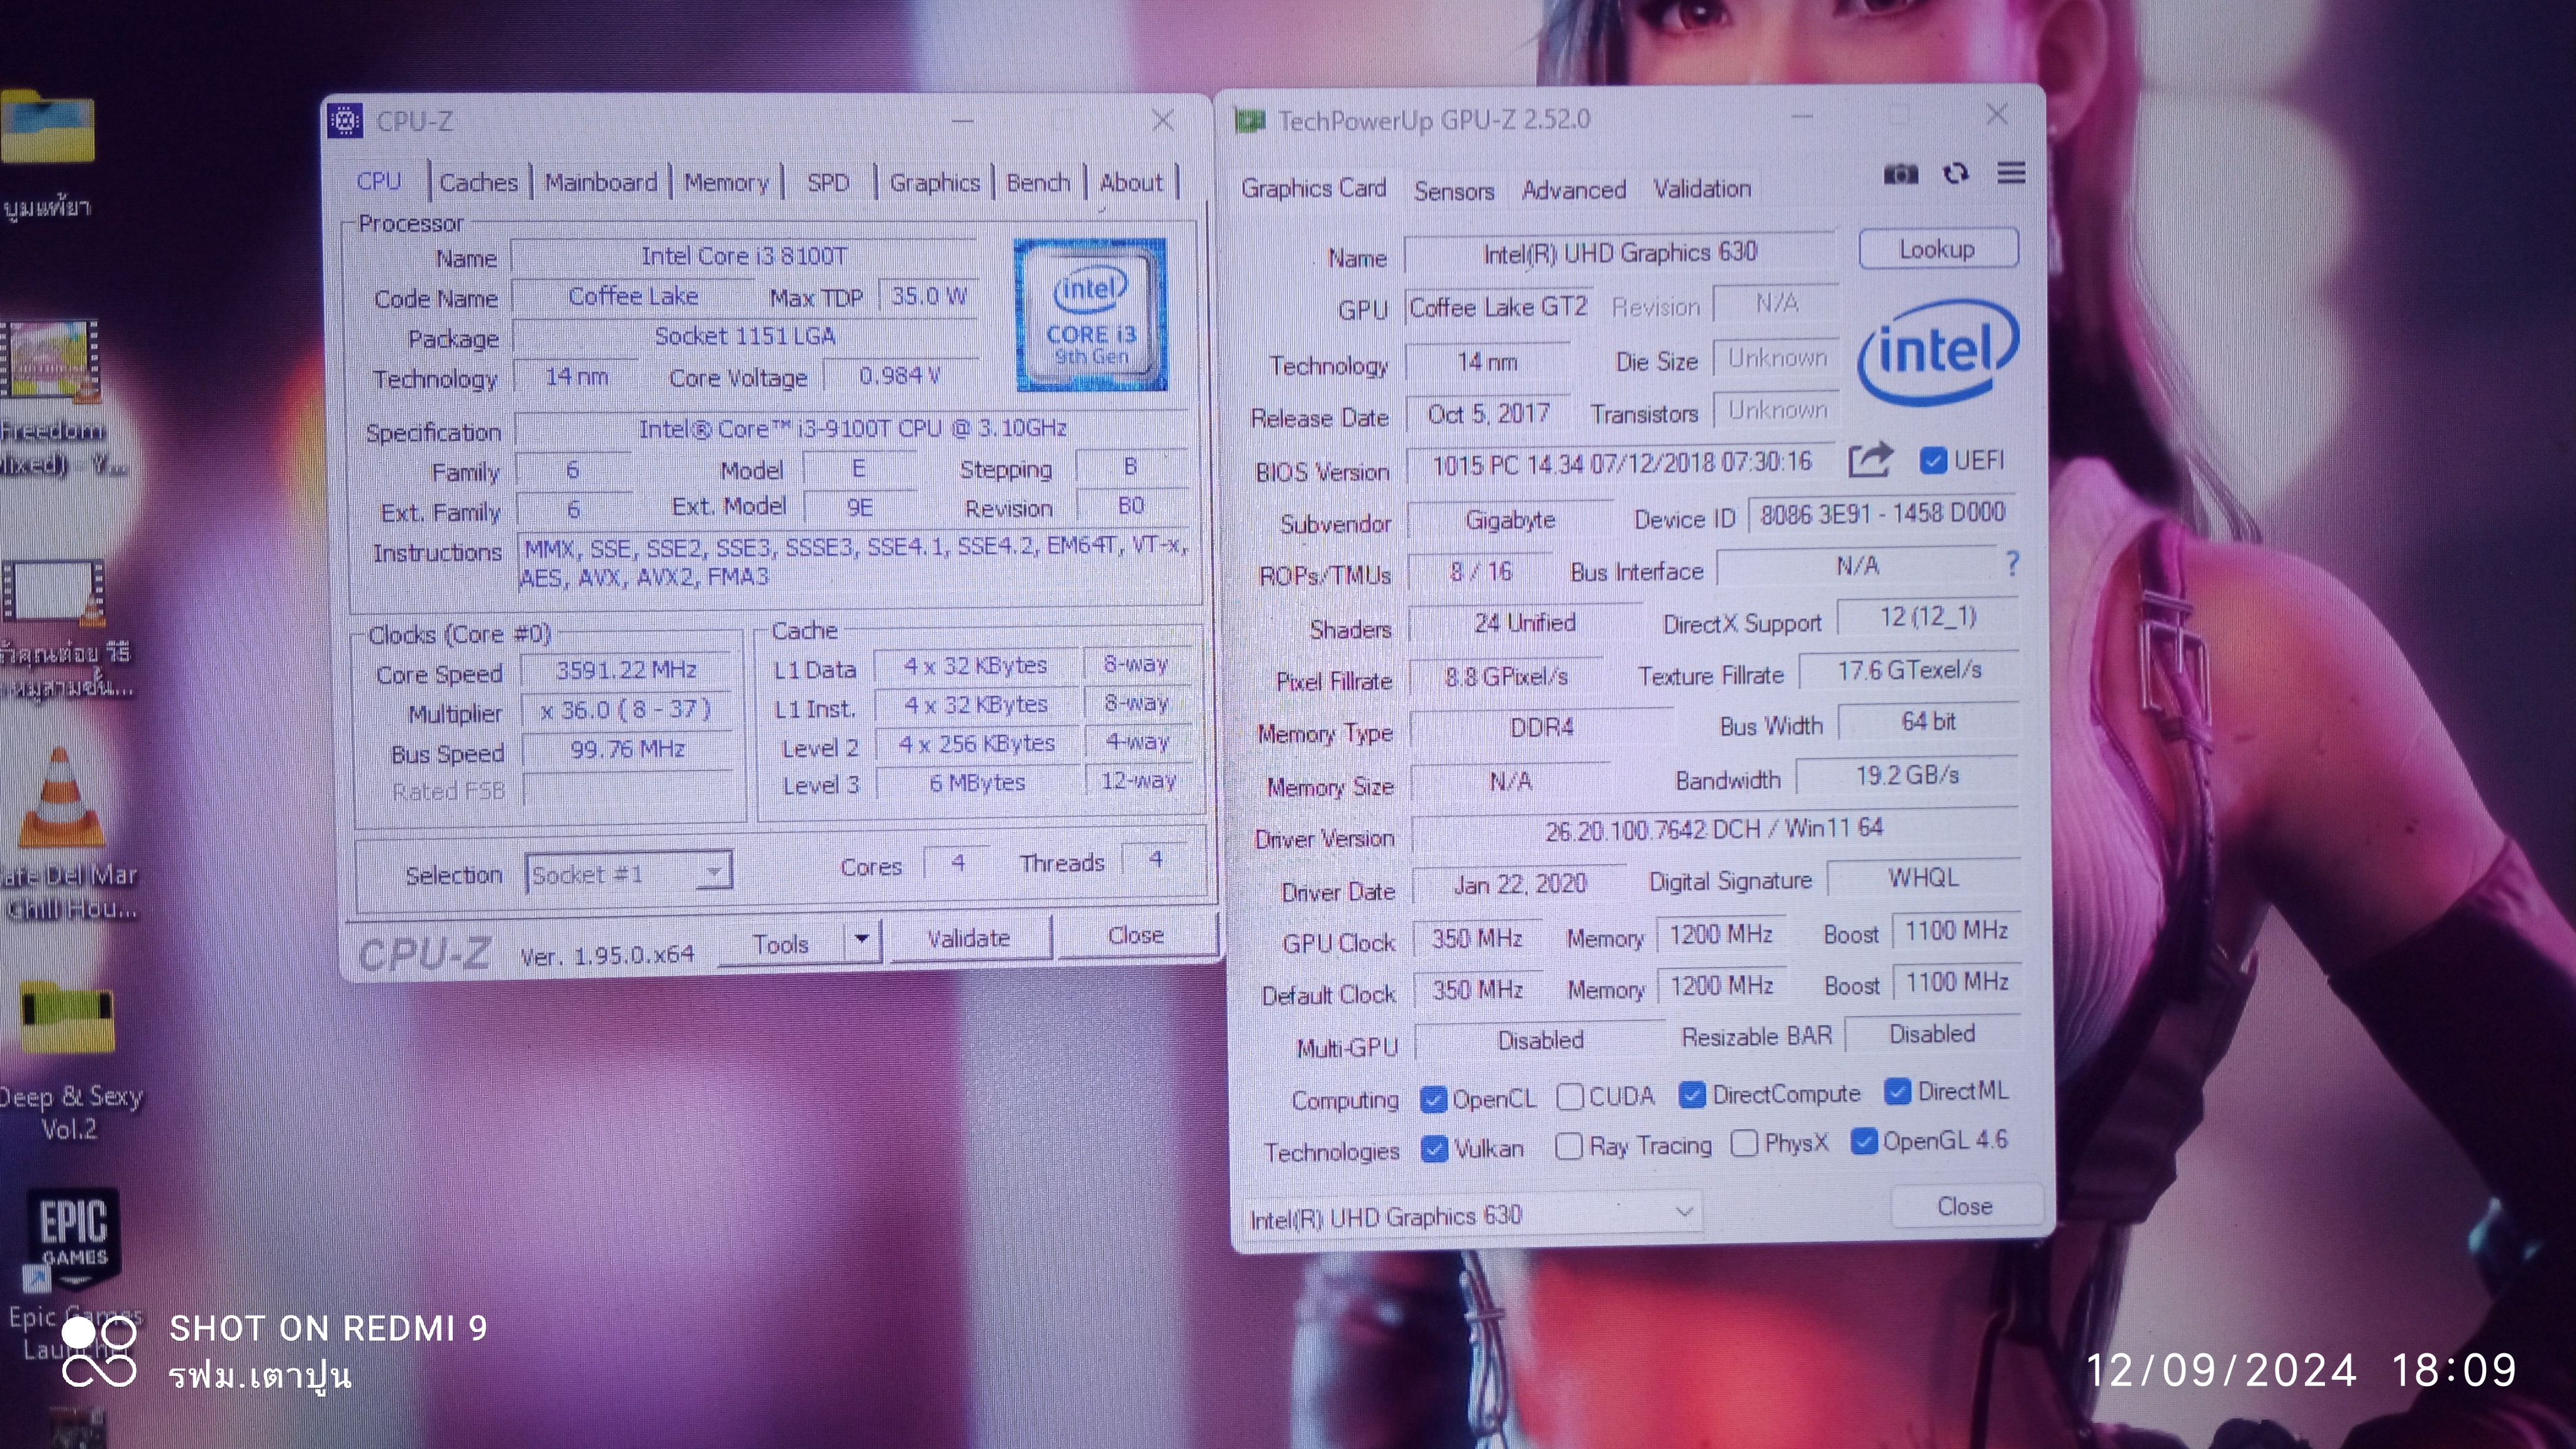This screenshot has width=2576, height=1449.
Task: Open the Sensors tab in GPU-Z
Action: [1453, 191]
